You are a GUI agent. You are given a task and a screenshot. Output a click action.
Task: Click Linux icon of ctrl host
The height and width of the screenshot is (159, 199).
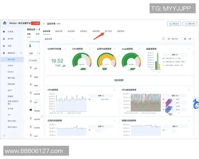(31, 68)
